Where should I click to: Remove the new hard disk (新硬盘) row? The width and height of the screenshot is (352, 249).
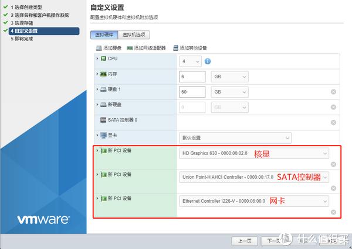point(333,107)
